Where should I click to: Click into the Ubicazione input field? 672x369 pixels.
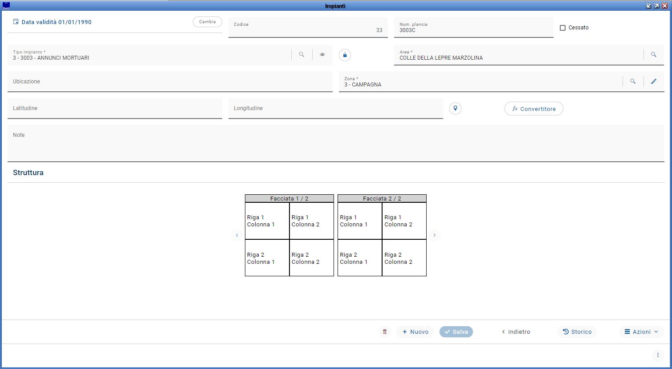pyautogui.click(x=170, y=82)
